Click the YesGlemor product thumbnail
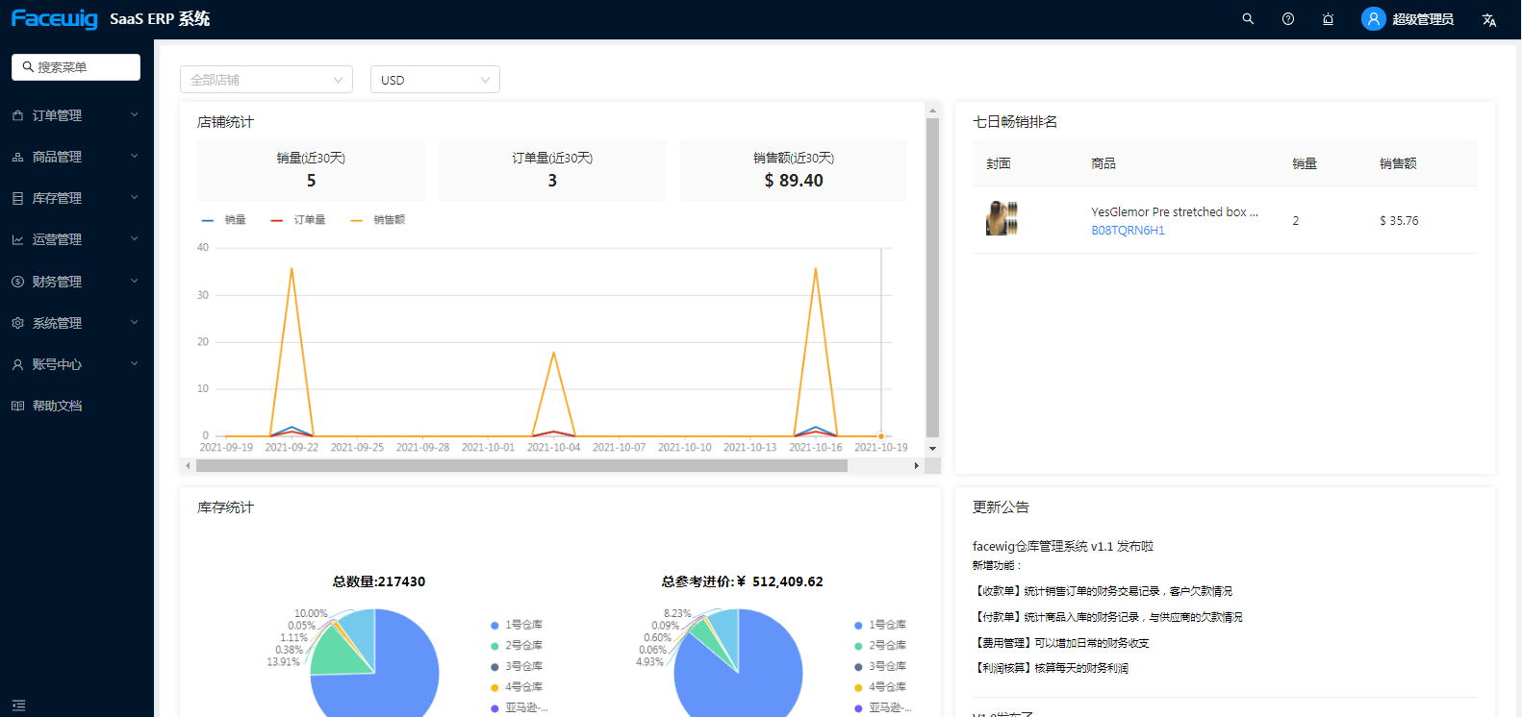Viewport: 1522px width, 717px height. tap(1002, 219)
